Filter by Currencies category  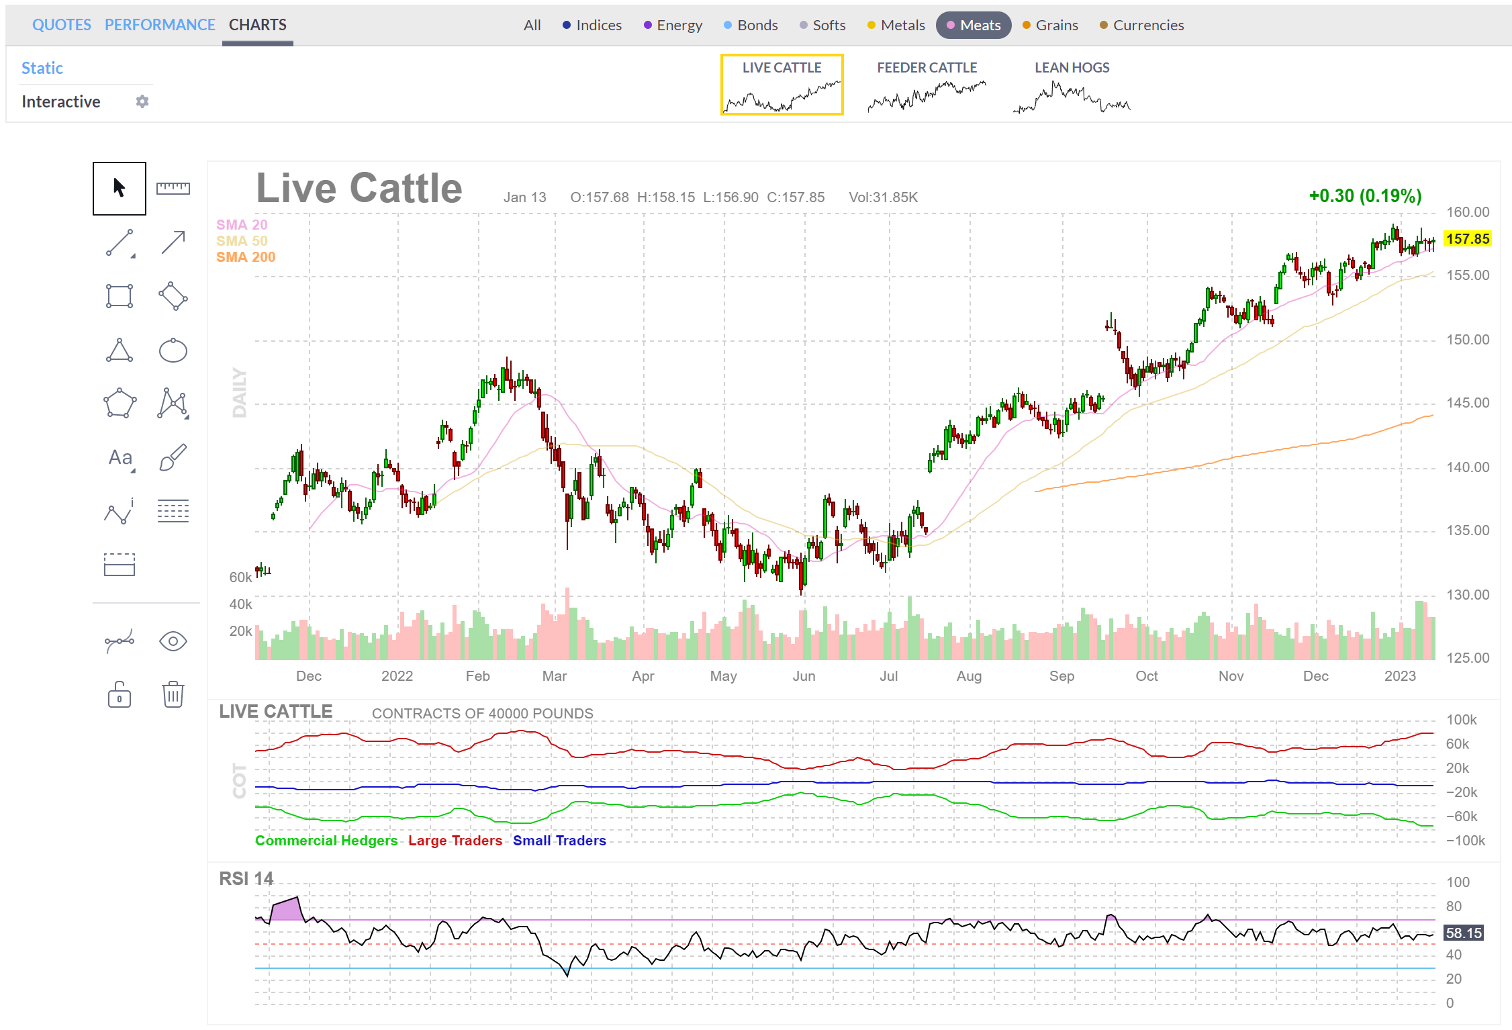(x=1141, y=26)
